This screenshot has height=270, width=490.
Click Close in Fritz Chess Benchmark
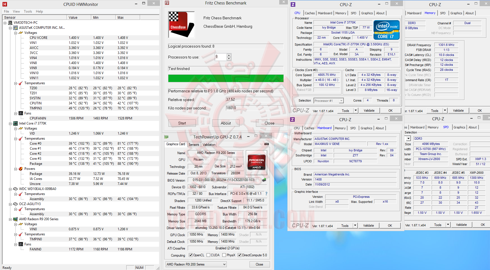pos(269,123)
